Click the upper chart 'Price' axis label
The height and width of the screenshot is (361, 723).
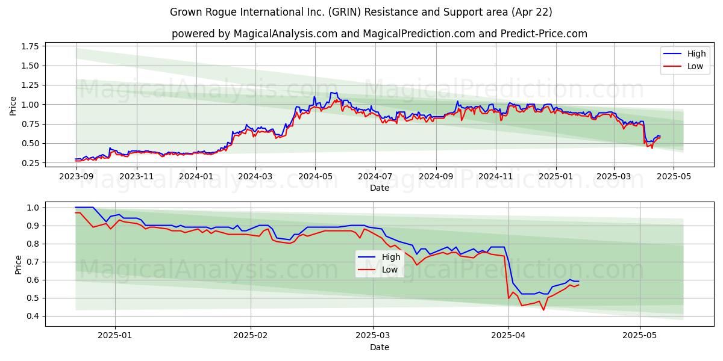[13, 105]
